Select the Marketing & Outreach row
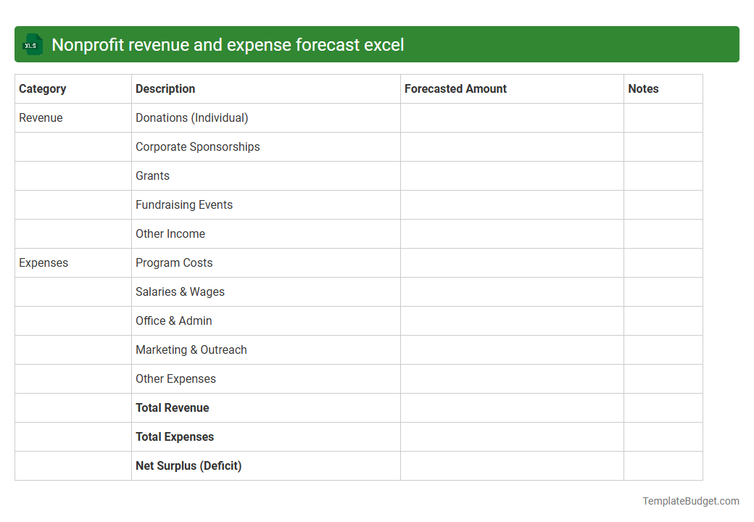Screen dimensions: 754x522 [x=191, y=349]
